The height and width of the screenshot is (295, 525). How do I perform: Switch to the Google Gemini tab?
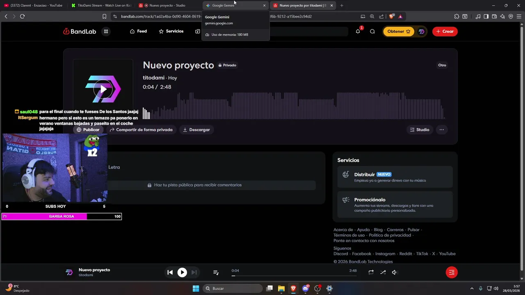235,5
